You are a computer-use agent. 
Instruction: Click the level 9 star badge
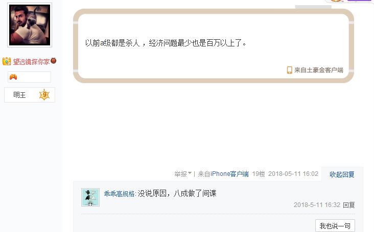point(44,95)
